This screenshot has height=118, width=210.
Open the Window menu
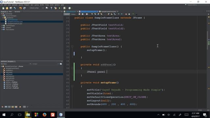[57, 5]
